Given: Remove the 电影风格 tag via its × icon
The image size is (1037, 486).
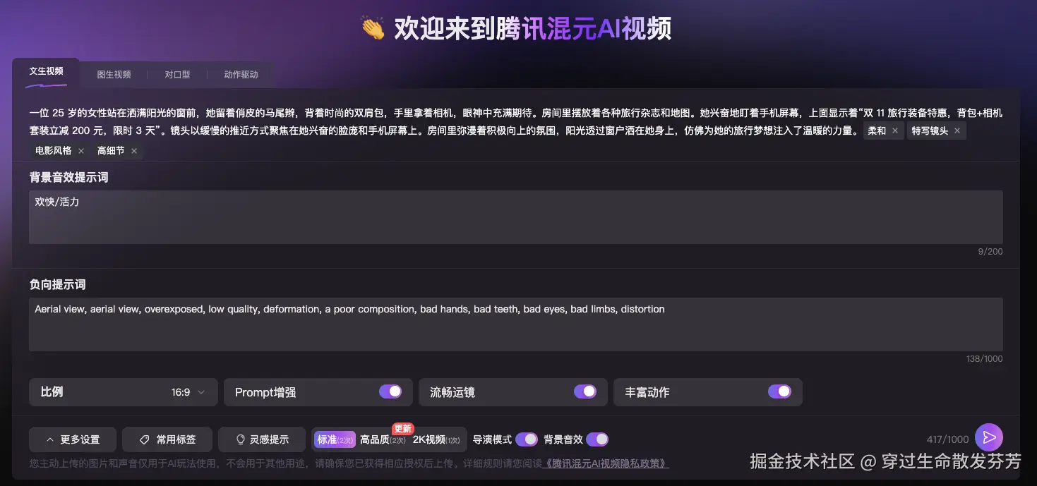Looking at the screenshot, I should coord(80,150).
